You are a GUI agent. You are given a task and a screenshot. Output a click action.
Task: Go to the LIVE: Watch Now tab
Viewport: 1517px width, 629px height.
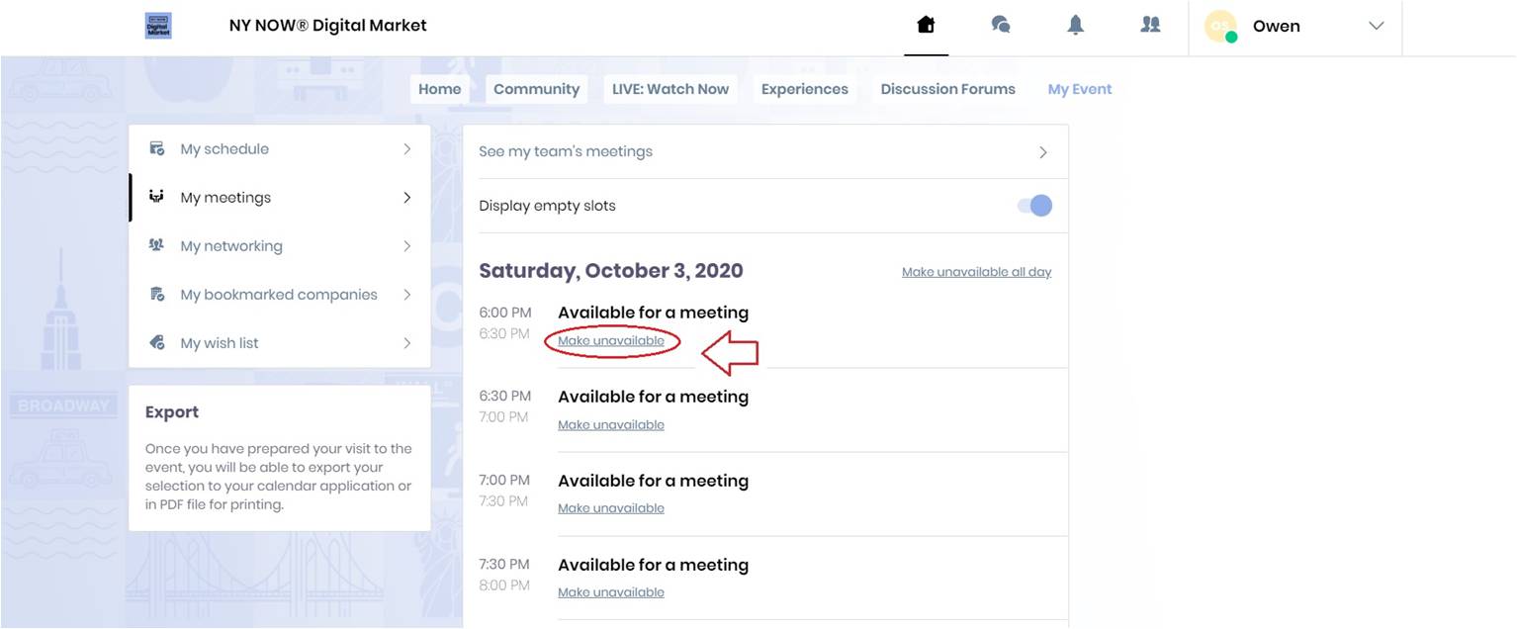click(x=669, y=89)
